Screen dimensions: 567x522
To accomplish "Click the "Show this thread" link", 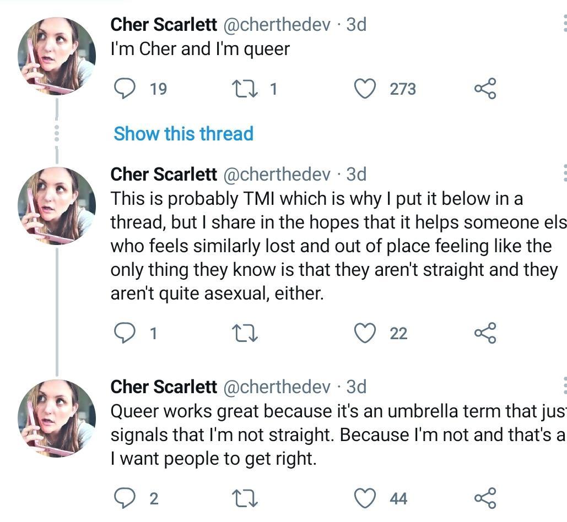I will (183, 134).
